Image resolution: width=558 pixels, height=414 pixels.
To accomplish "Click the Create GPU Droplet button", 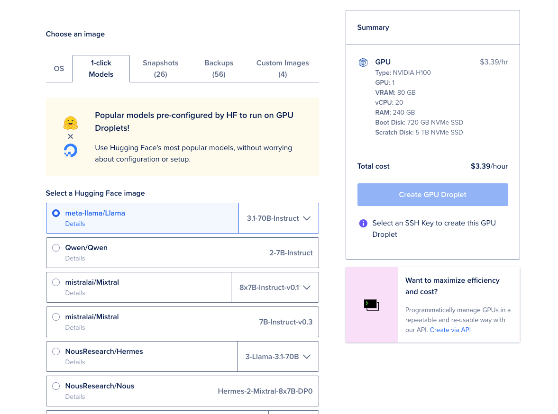I will [433, 195].
